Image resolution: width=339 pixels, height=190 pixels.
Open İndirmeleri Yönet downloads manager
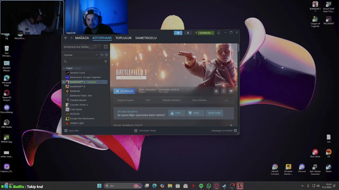click(x=145, y=131)
